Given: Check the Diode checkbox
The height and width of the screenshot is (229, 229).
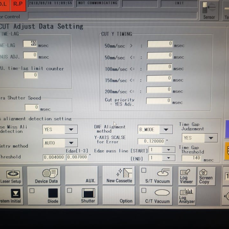Looking at the screenshot, I should click(x=32, y=191).
